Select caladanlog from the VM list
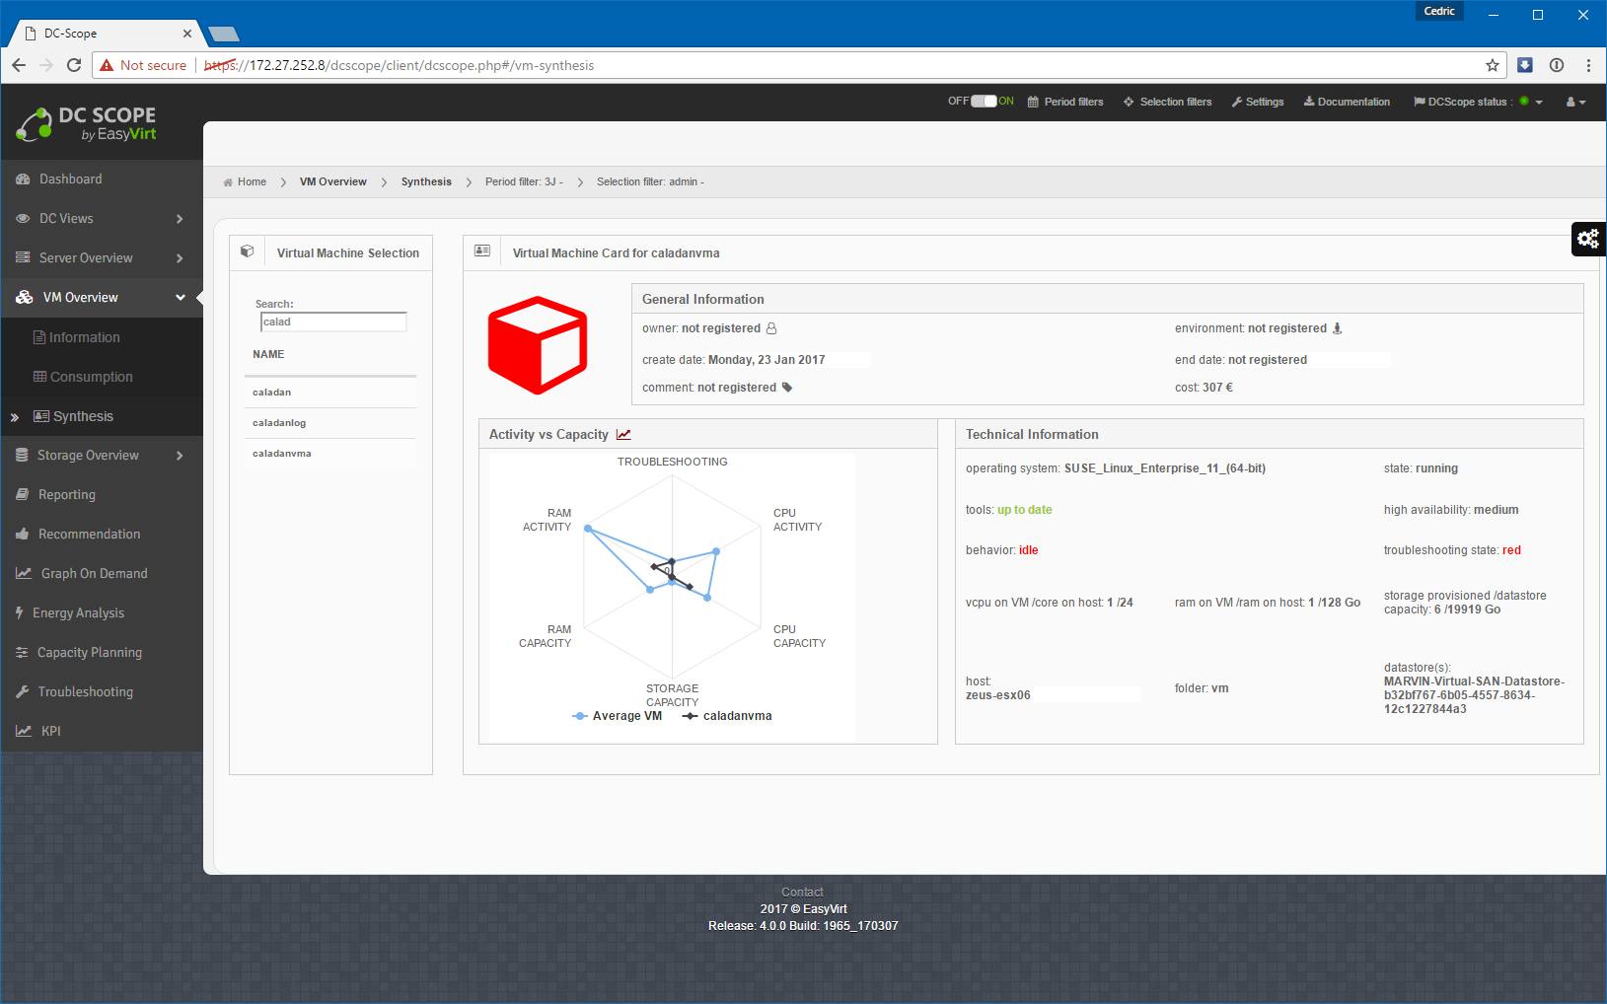 [x=279, y=423]
